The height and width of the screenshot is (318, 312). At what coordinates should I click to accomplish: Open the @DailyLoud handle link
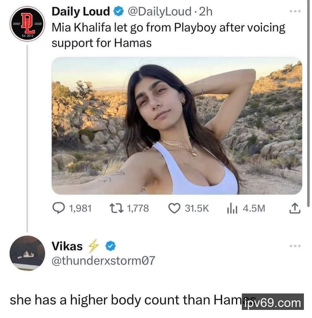[159, 12]
